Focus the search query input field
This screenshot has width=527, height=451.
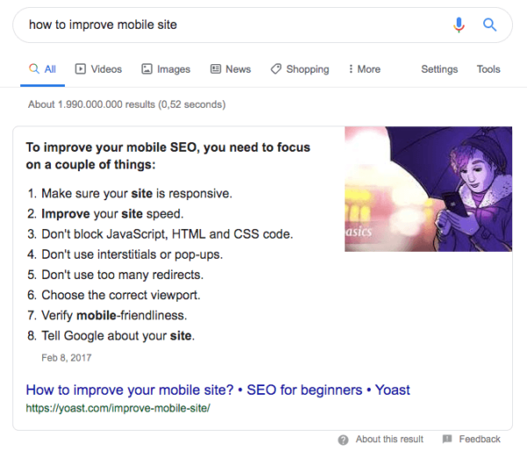coord(228,25)
